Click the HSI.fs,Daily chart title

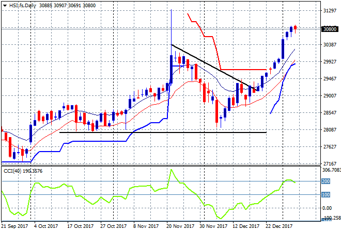click(21, 5)
